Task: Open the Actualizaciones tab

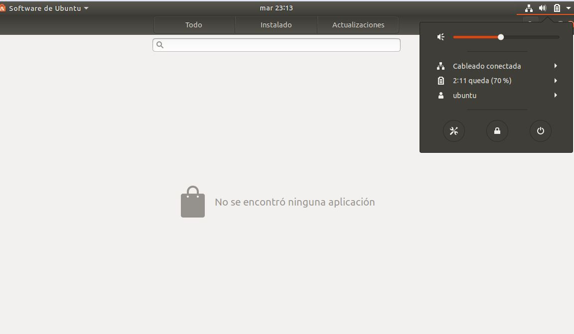Action: click(358, 25)
